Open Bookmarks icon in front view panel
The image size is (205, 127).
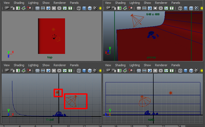pyautogui.click(x=18, y=71)
